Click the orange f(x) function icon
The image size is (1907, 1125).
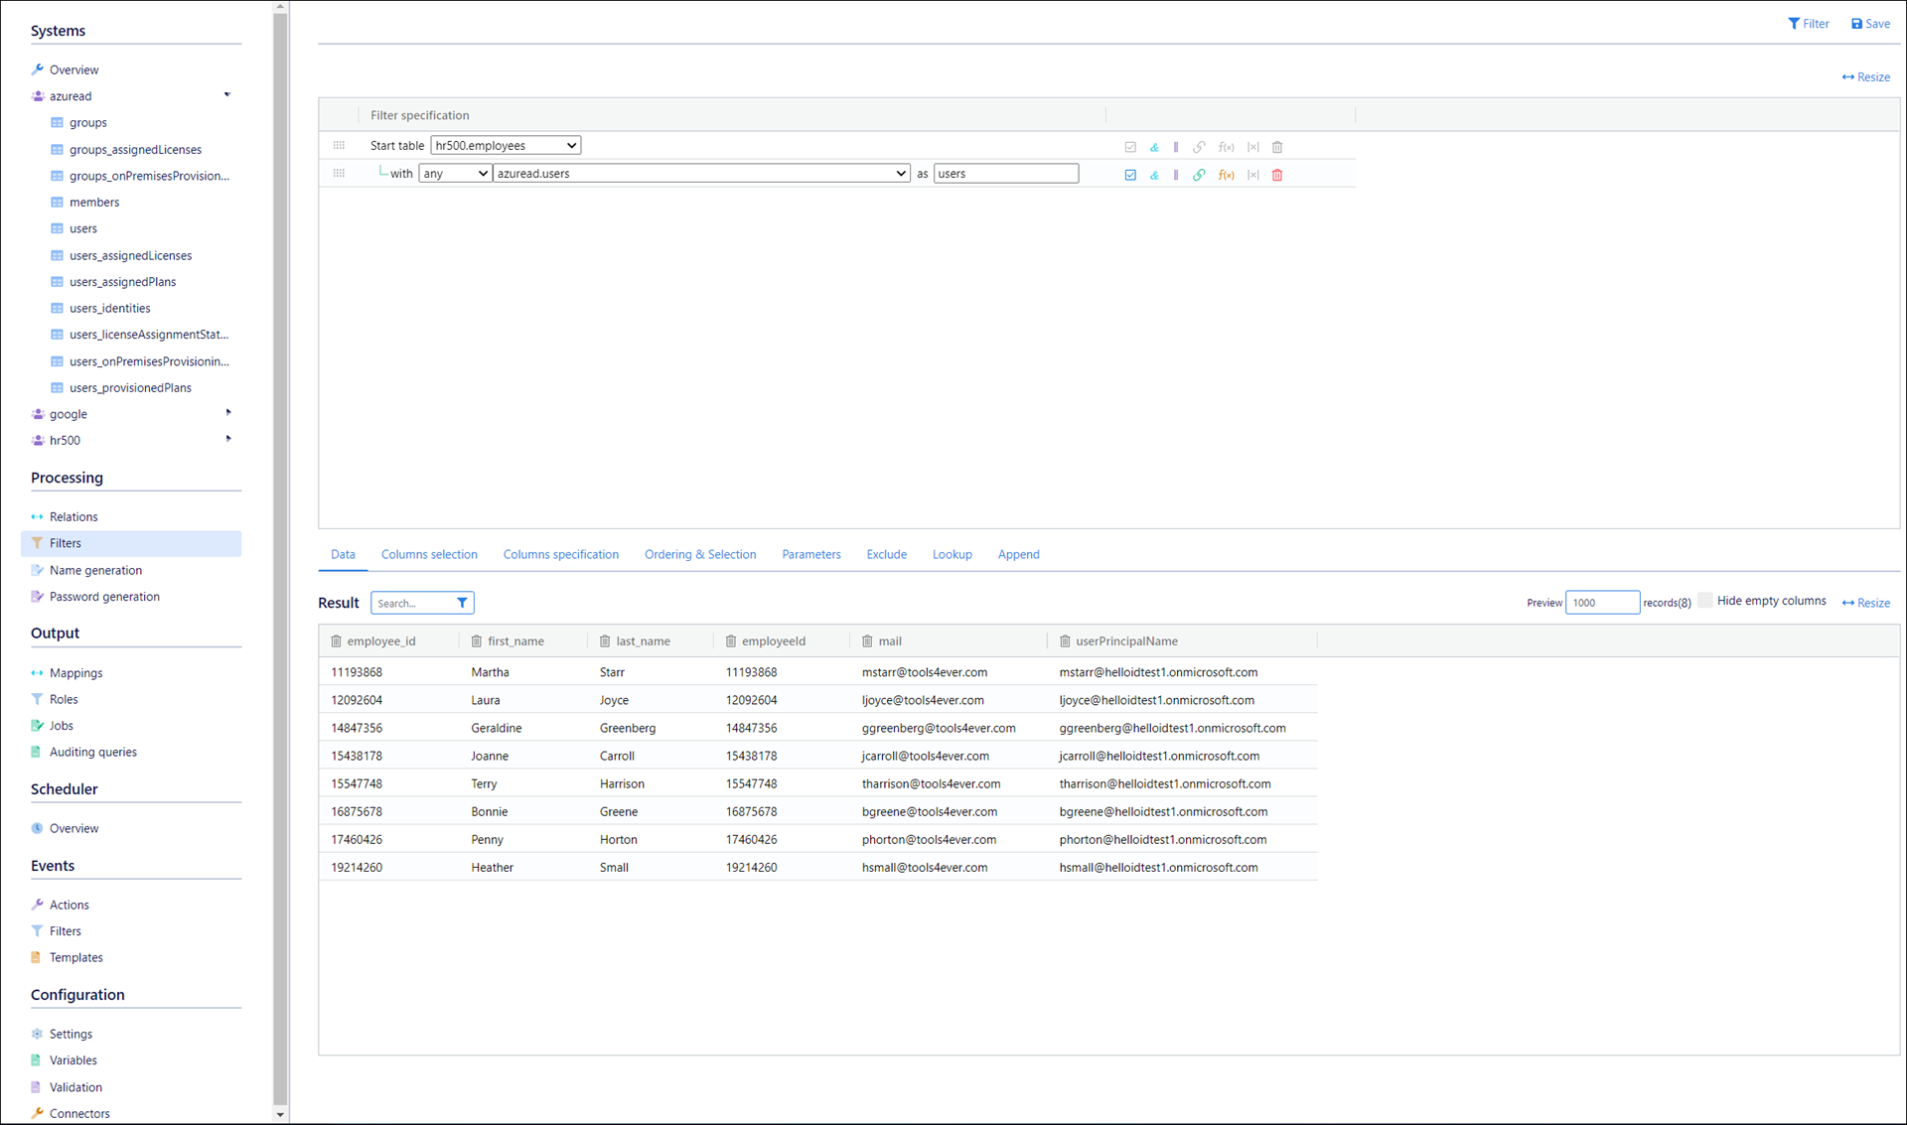click(1226, 175)
